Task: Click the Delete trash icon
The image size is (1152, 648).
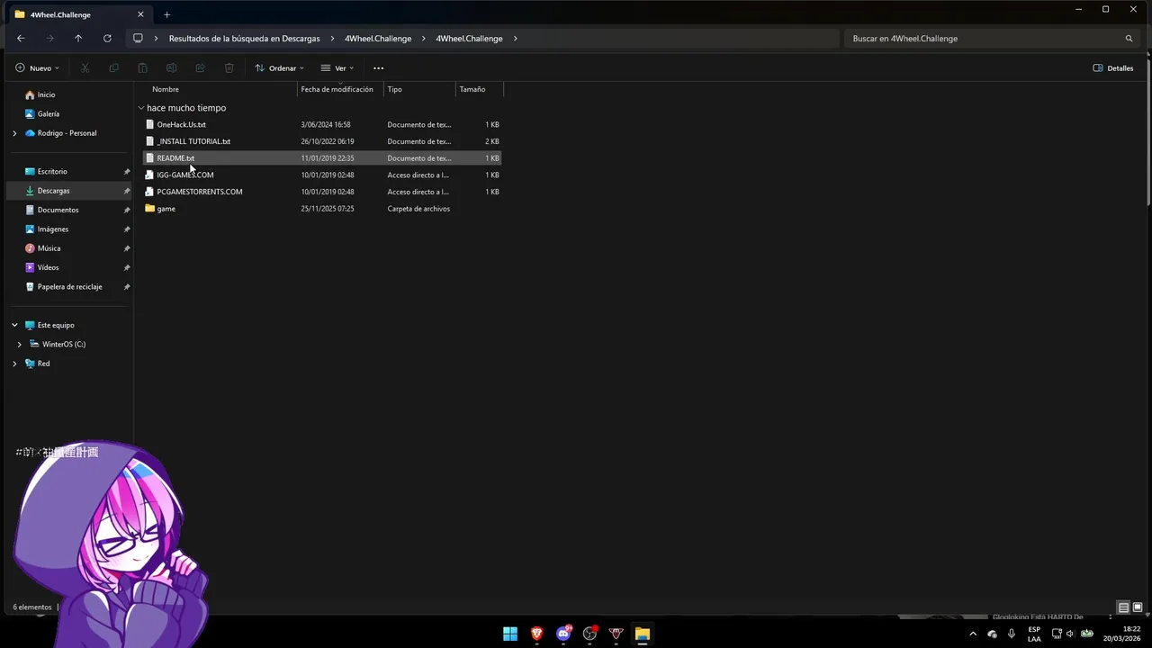Action: point(229,68)
